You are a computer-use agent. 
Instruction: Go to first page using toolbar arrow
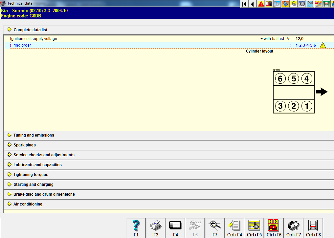(244, 4)
